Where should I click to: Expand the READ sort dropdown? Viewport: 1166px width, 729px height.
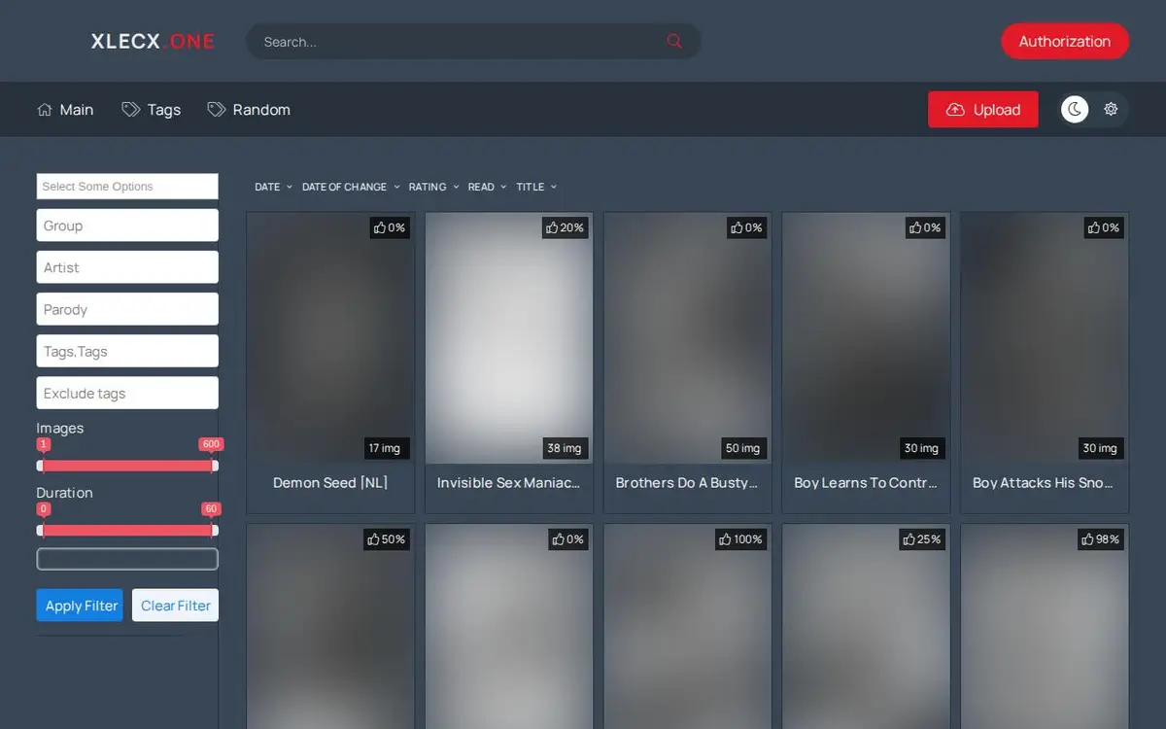487,187
